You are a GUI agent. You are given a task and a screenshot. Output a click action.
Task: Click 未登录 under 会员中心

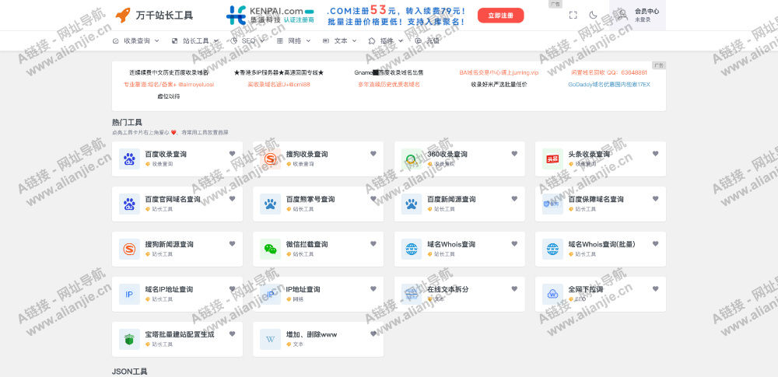tap(643, 20)
